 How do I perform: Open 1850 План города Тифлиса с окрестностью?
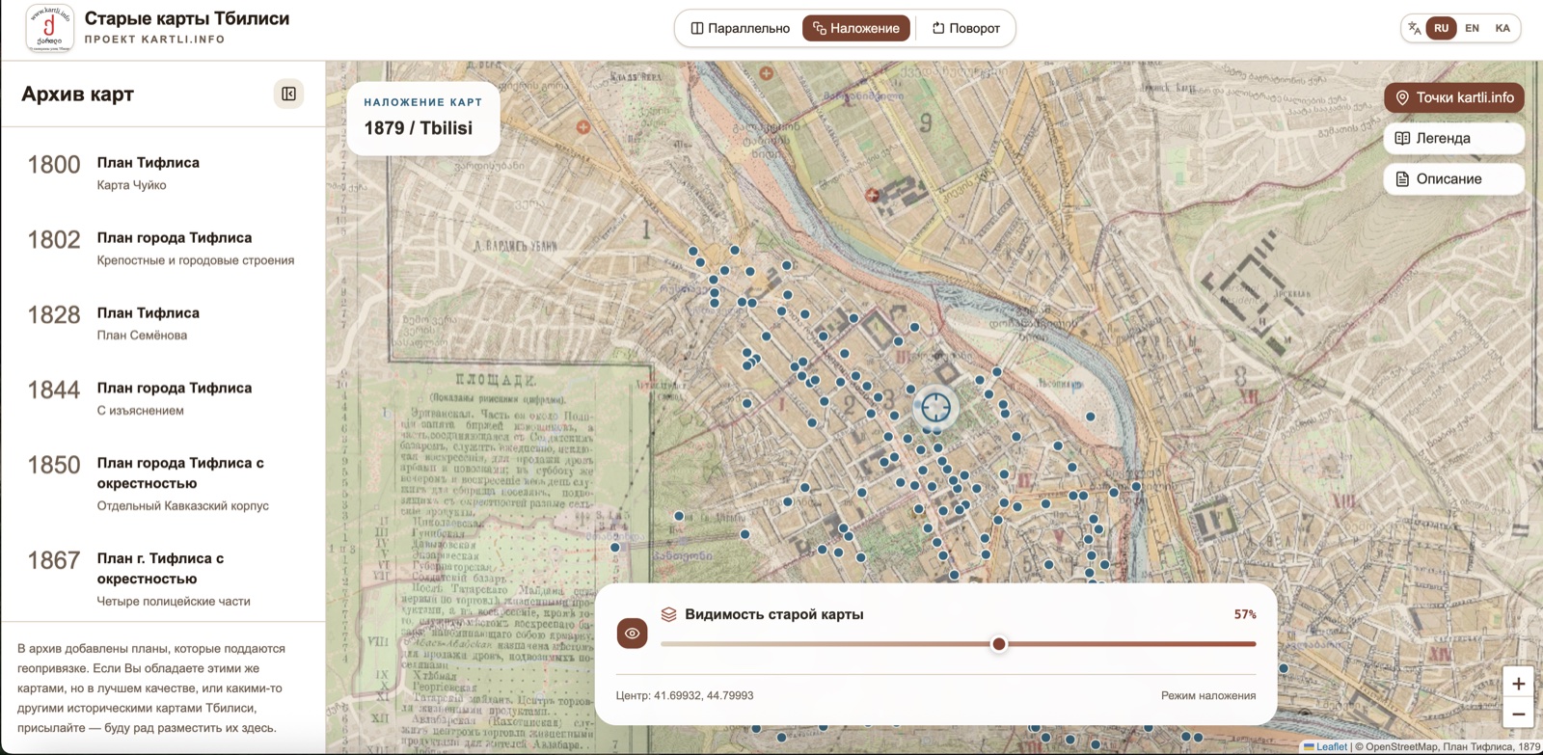click(x=163, y=483)
